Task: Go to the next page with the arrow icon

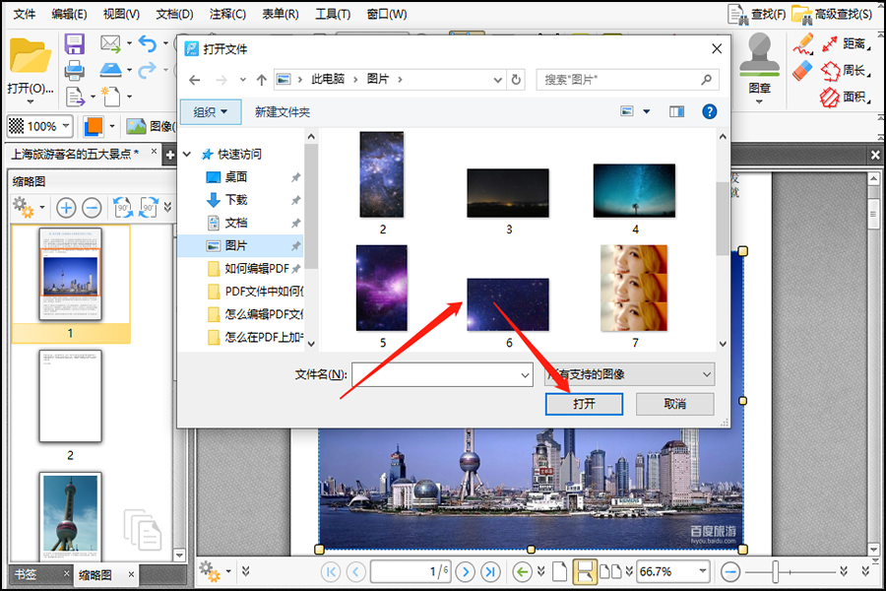Action: (x=465, y=571)
